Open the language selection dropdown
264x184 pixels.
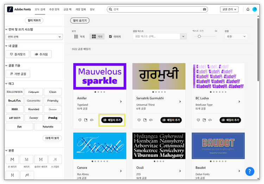click(34, 37)
